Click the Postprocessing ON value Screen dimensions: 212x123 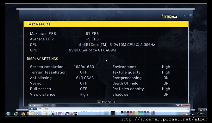(x=166, y=78)
